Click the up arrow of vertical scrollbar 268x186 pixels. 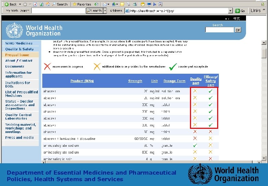264,42
